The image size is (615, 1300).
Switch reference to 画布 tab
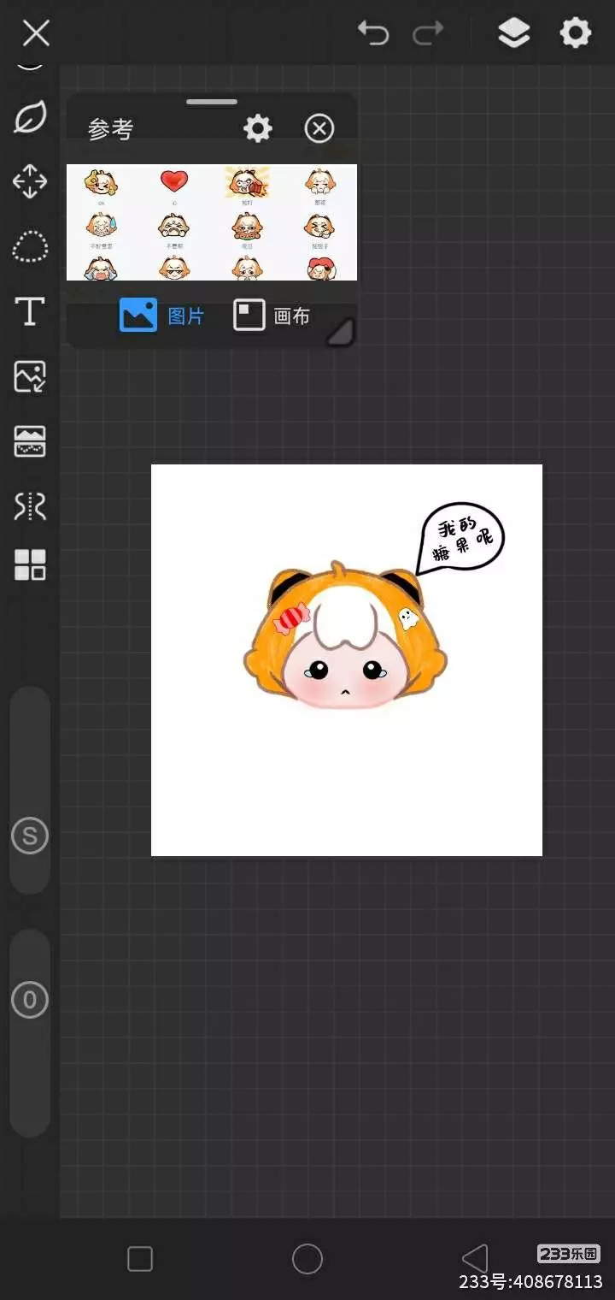[x=272, y=316]
